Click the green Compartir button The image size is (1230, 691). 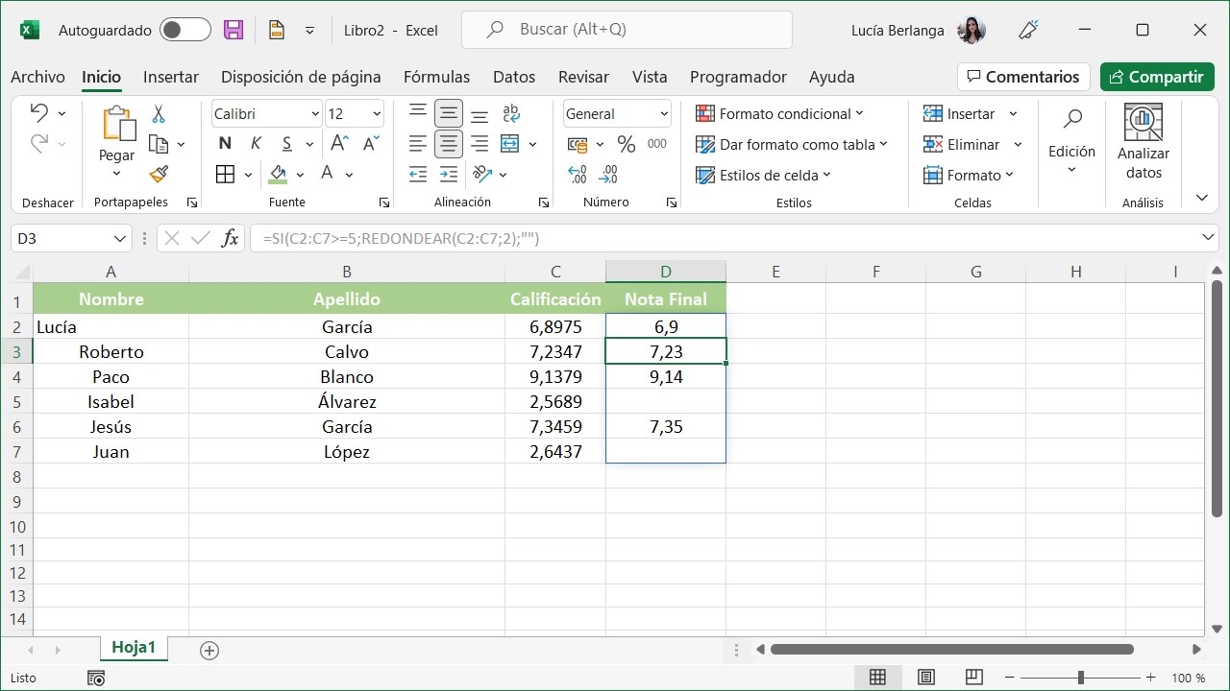tap(1157, 77)
